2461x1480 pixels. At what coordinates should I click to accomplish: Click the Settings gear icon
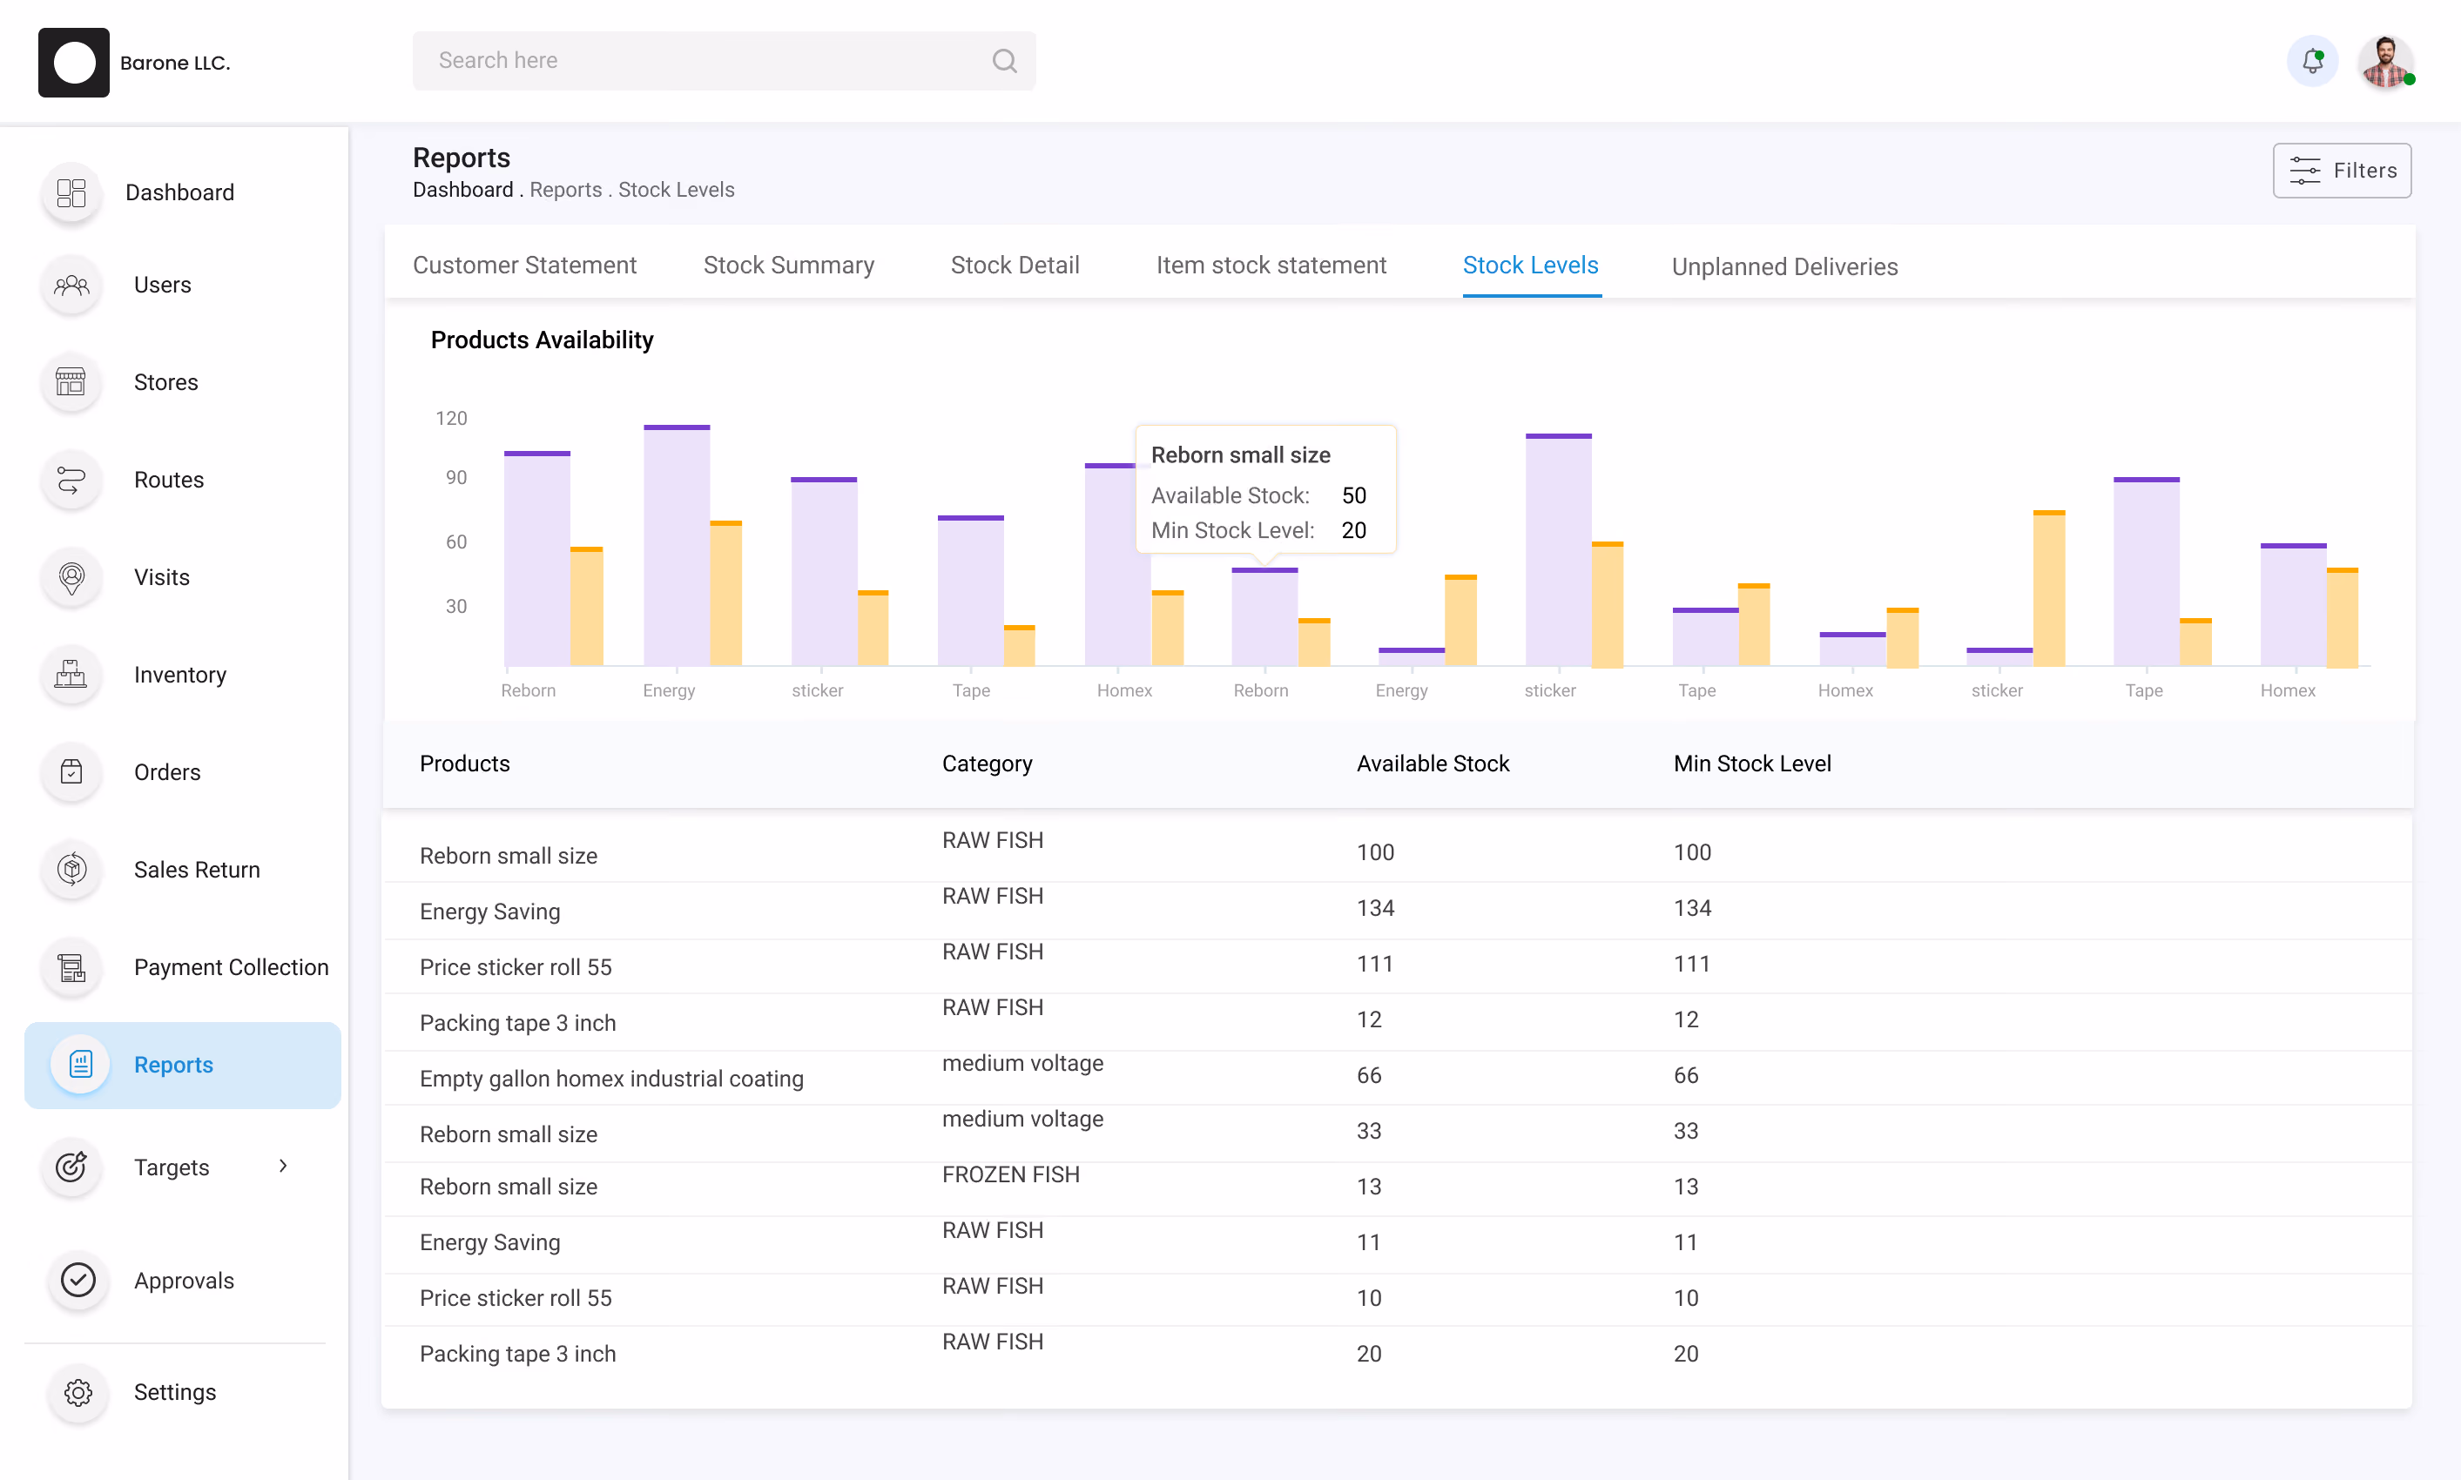pos(78,1392)
